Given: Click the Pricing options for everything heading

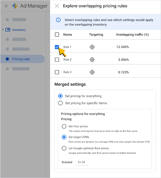Looking at the screenshot, I should [x=83, y=114].
